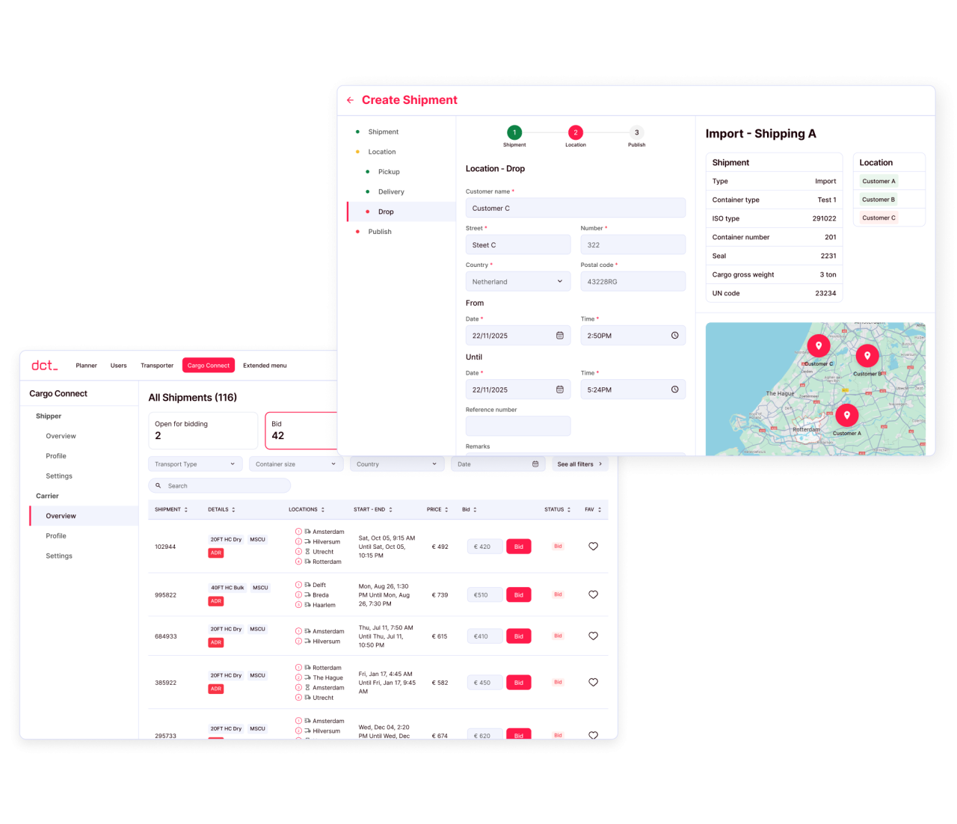Open the Planner menu item
This screenshot has width=957, height=824.
(x=86, y=366)
